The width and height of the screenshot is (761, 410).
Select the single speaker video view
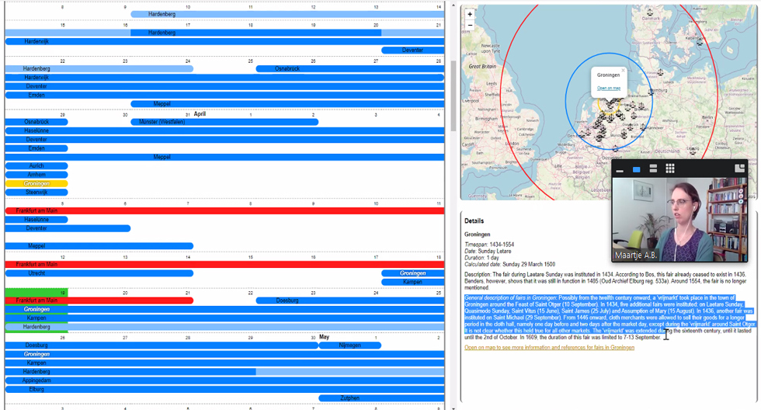tap(636, 169)
